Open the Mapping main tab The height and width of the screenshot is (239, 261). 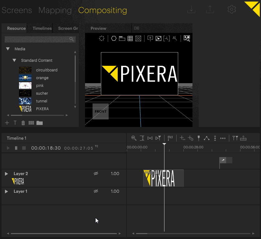click(55, 10)
